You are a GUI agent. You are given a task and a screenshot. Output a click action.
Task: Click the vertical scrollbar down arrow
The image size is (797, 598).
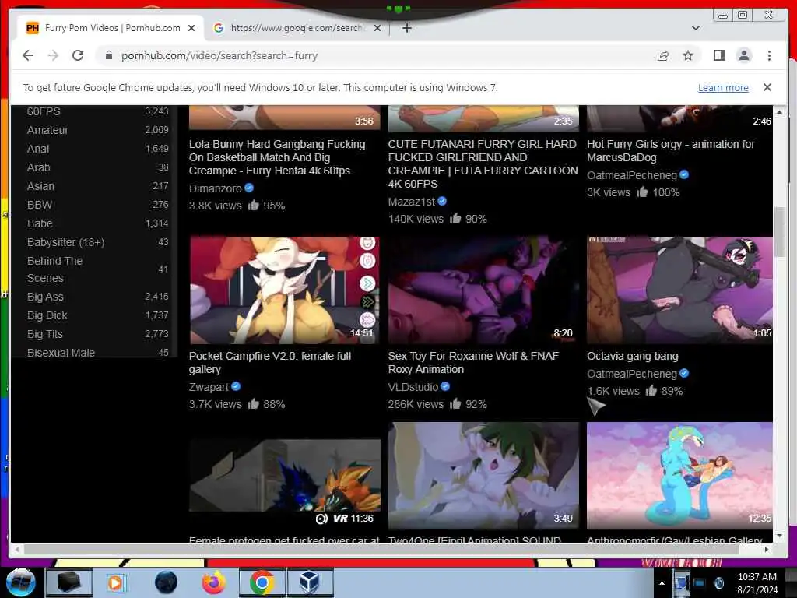click(x=779, y=536)
